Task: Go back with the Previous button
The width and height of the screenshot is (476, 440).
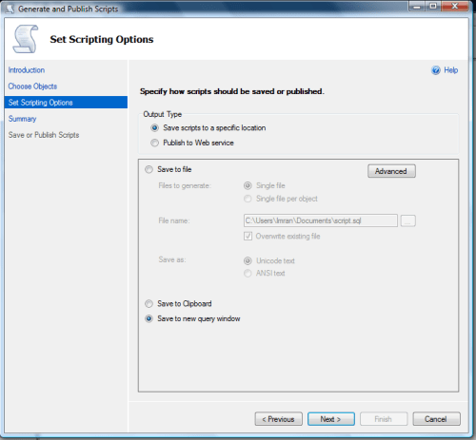Action: pos(278,419)
